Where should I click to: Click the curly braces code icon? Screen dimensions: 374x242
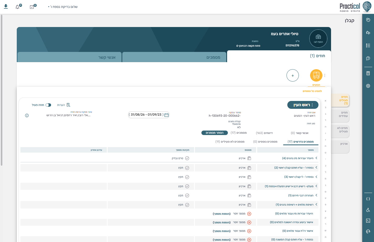coord(368,199)
